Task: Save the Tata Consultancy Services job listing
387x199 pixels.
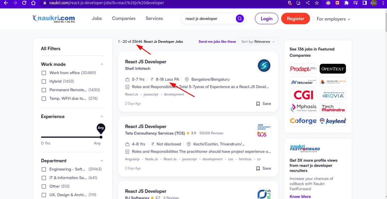Action: point(263,168)
